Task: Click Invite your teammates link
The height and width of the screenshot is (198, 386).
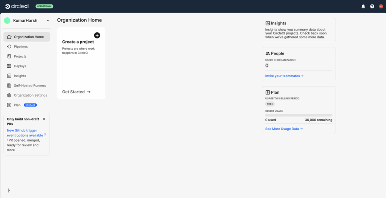Action: [284, 76]
